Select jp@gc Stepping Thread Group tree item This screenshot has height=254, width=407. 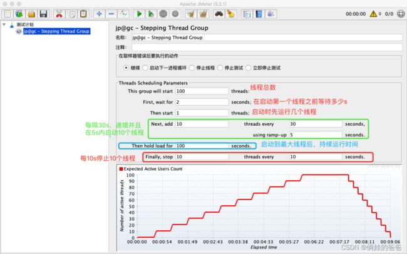[56, 31]
